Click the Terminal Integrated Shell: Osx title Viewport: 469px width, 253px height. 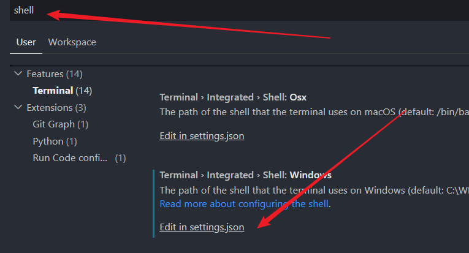pyautogui.click(x=233, y=97)
